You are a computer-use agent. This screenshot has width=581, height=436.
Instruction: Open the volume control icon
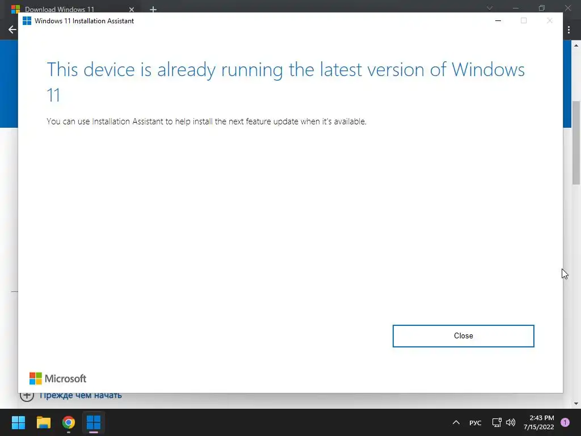click(511, 422)
